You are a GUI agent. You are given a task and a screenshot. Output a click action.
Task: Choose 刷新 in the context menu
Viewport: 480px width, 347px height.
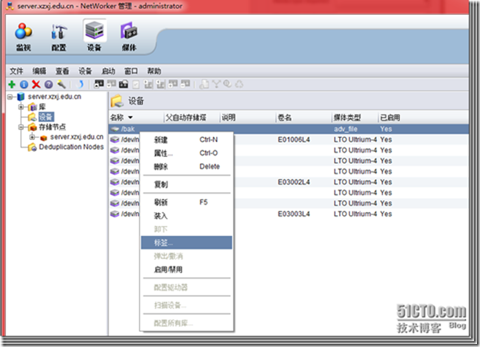187,202
